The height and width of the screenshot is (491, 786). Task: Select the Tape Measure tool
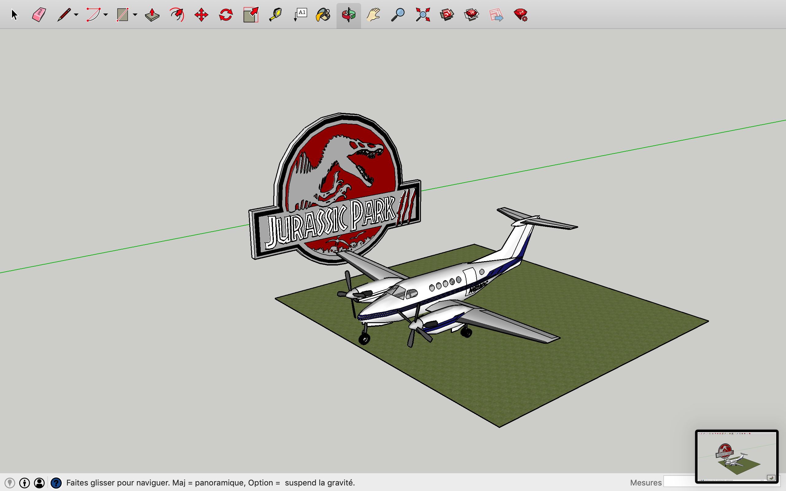(x=275, y=15)
